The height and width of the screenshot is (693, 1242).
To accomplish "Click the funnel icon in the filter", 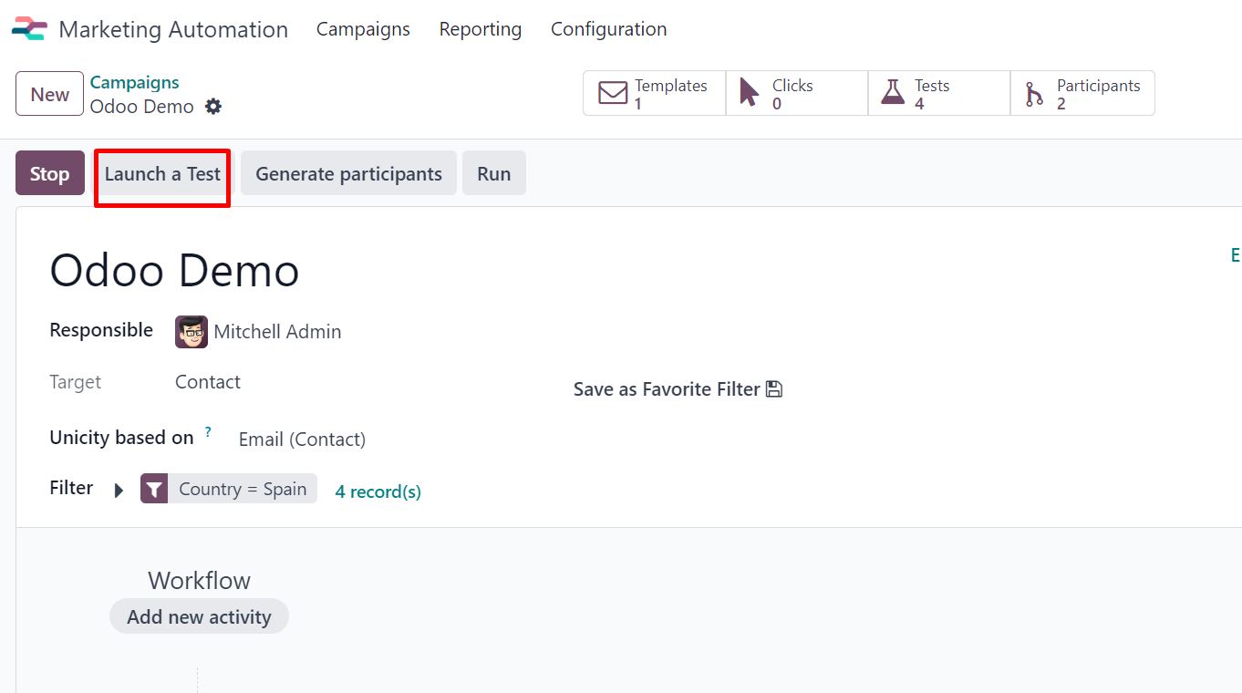I will pos(154,489).
